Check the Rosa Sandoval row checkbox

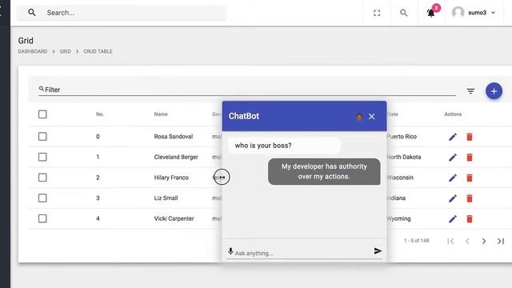(x=42, y=137)
